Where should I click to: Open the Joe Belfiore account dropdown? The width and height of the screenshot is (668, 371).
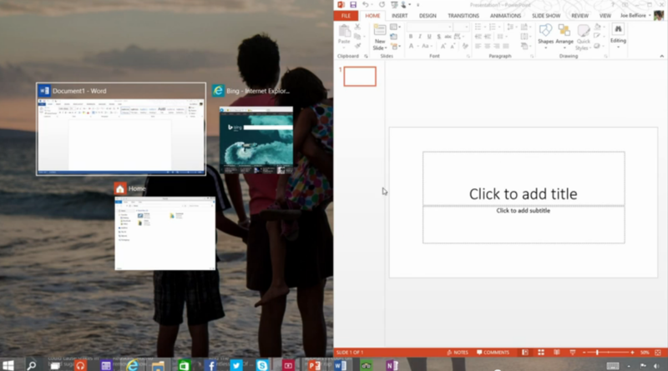click(635, 16)
